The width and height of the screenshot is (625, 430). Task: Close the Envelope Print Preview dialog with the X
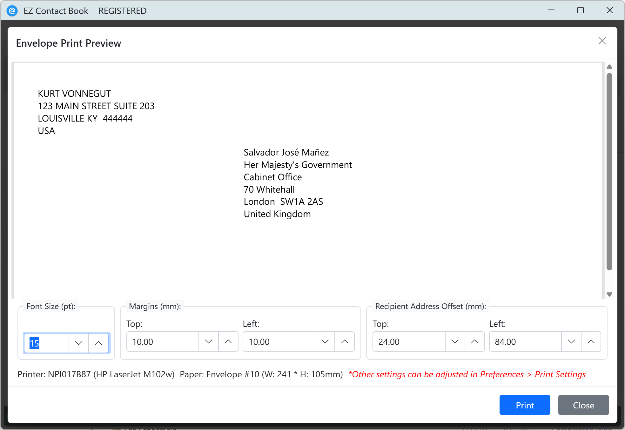point(602,41)
